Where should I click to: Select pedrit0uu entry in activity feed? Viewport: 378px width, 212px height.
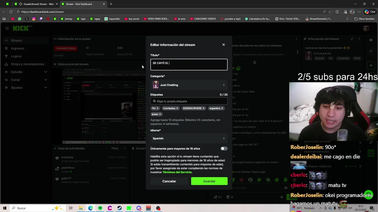click(x=91, y=170)
